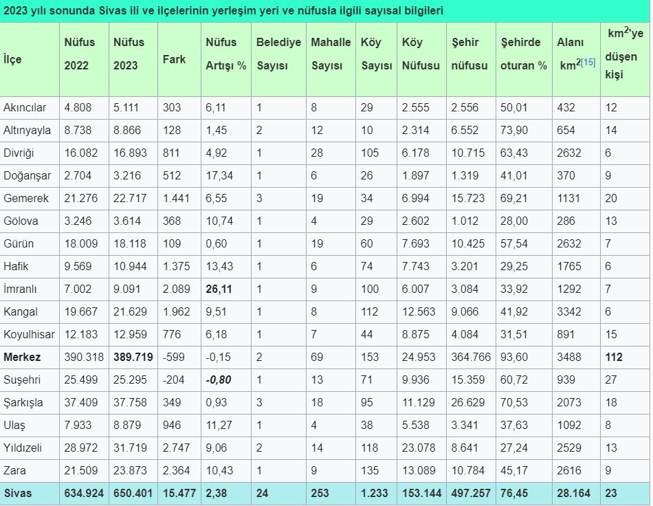
Task: Click the Akıncılar district row label
Action: coord(25,107)
